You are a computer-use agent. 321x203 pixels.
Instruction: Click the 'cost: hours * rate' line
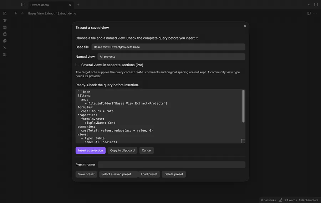97,111
